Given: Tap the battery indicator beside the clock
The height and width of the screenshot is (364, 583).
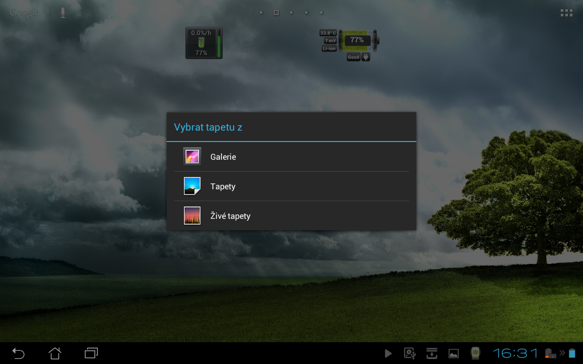Looking at the screenshot, I should pyautogui.click(x=573, y=353).
